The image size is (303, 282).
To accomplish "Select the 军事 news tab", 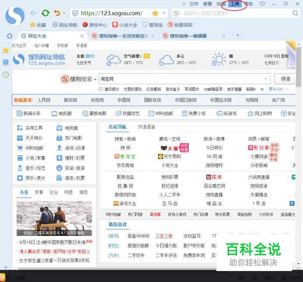I will (39, 192).
